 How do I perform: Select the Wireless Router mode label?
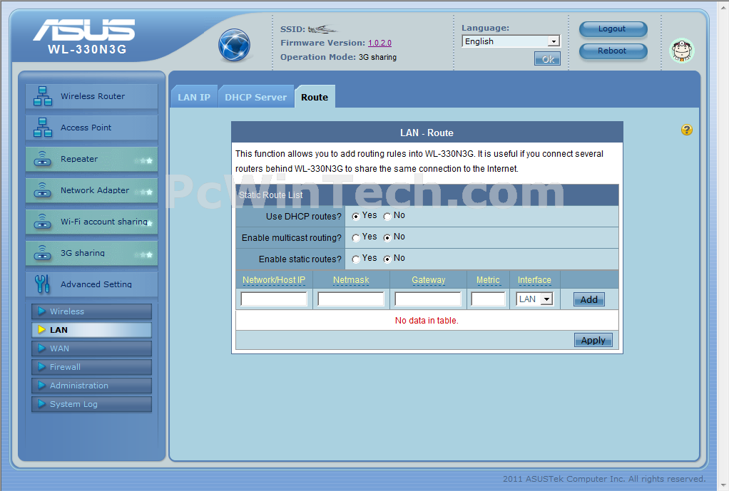[93, 96]
